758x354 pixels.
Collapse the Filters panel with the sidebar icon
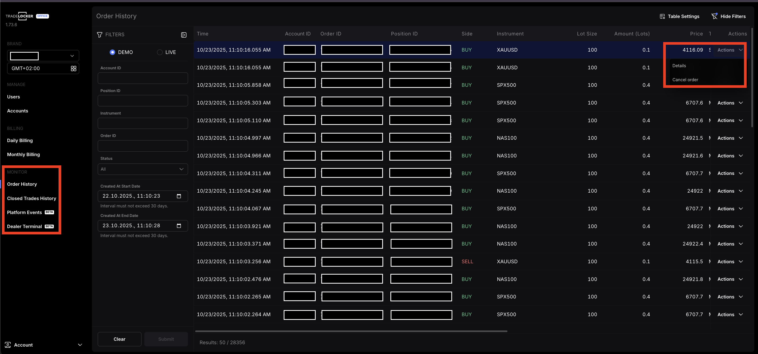tap(183, 35)
